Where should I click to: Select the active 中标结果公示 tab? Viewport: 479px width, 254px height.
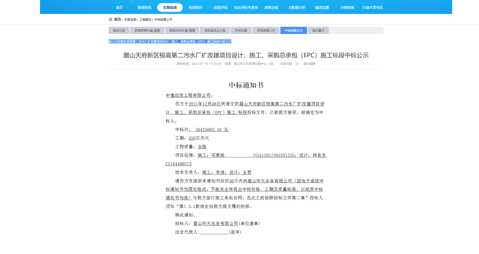pyautogui.click(x=294, y=31)
